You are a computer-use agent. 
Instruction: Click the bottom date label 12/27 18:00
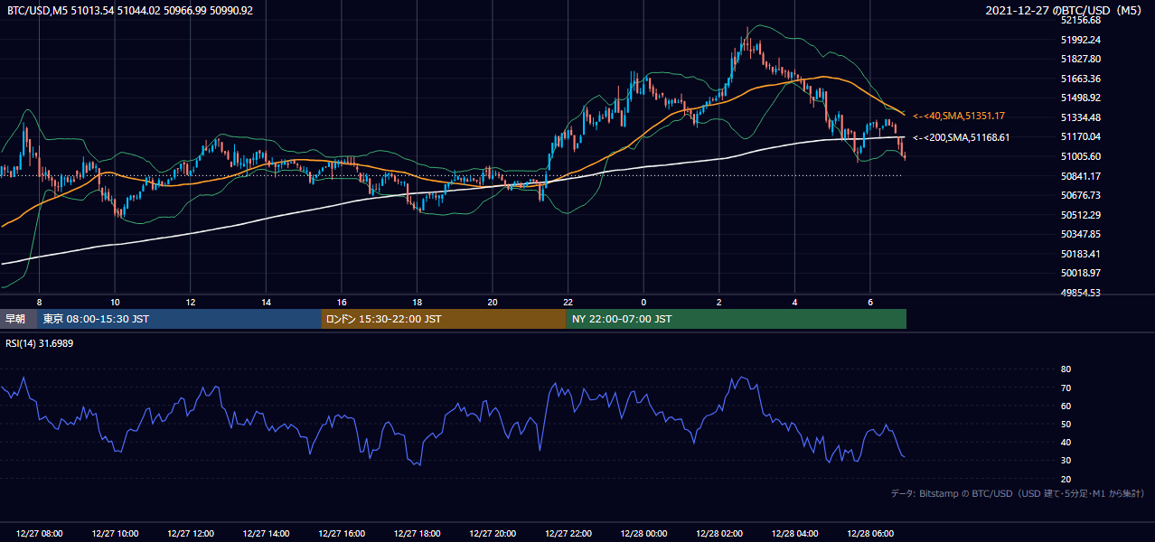click(x=417, y=534)
